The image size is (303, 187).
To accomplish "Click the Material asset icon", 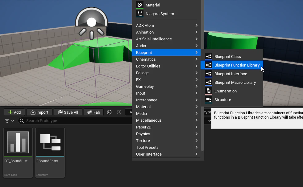I will 140,5.
